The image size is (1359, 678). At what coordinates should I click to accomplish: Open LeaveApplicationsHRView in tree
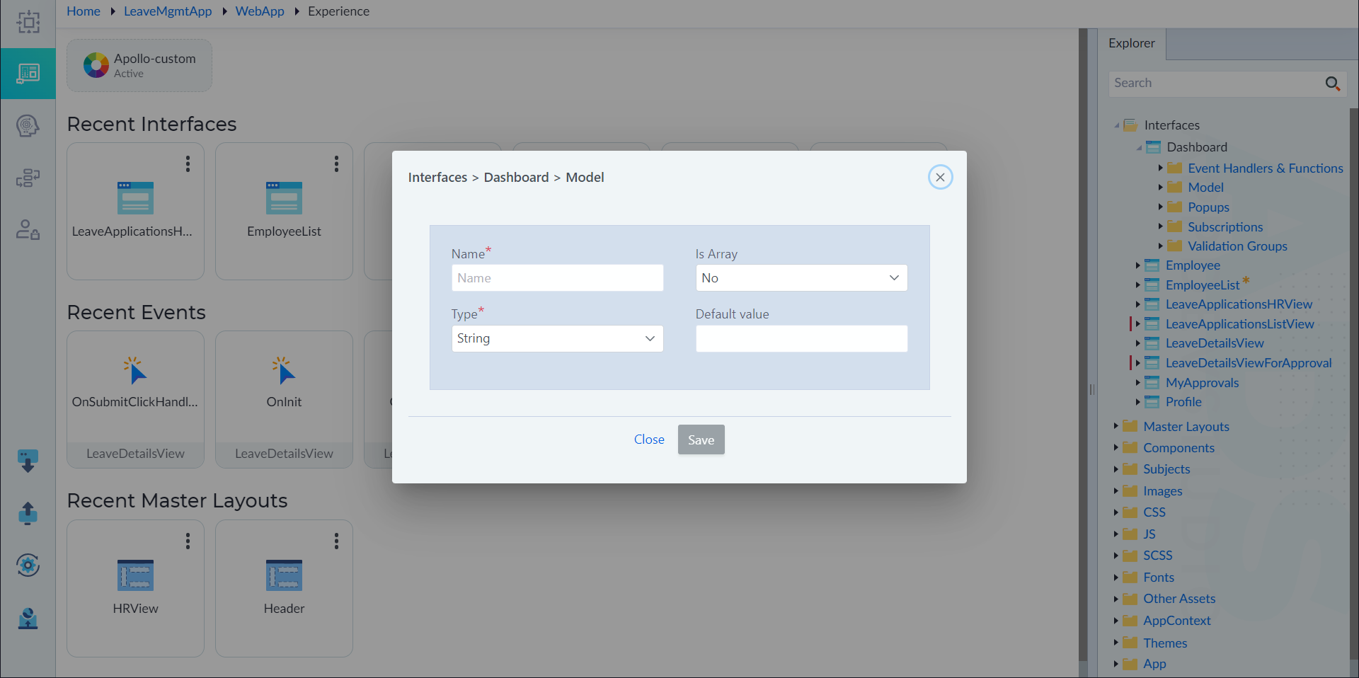point(1239,304)
